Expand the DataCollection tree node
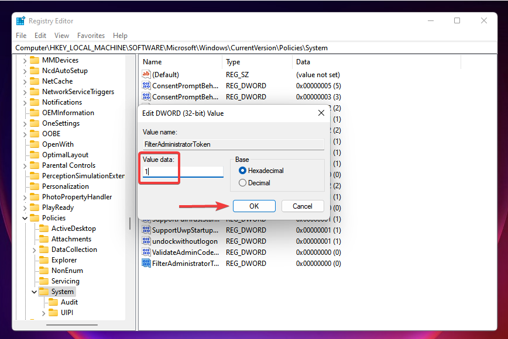 pos(35,250)
